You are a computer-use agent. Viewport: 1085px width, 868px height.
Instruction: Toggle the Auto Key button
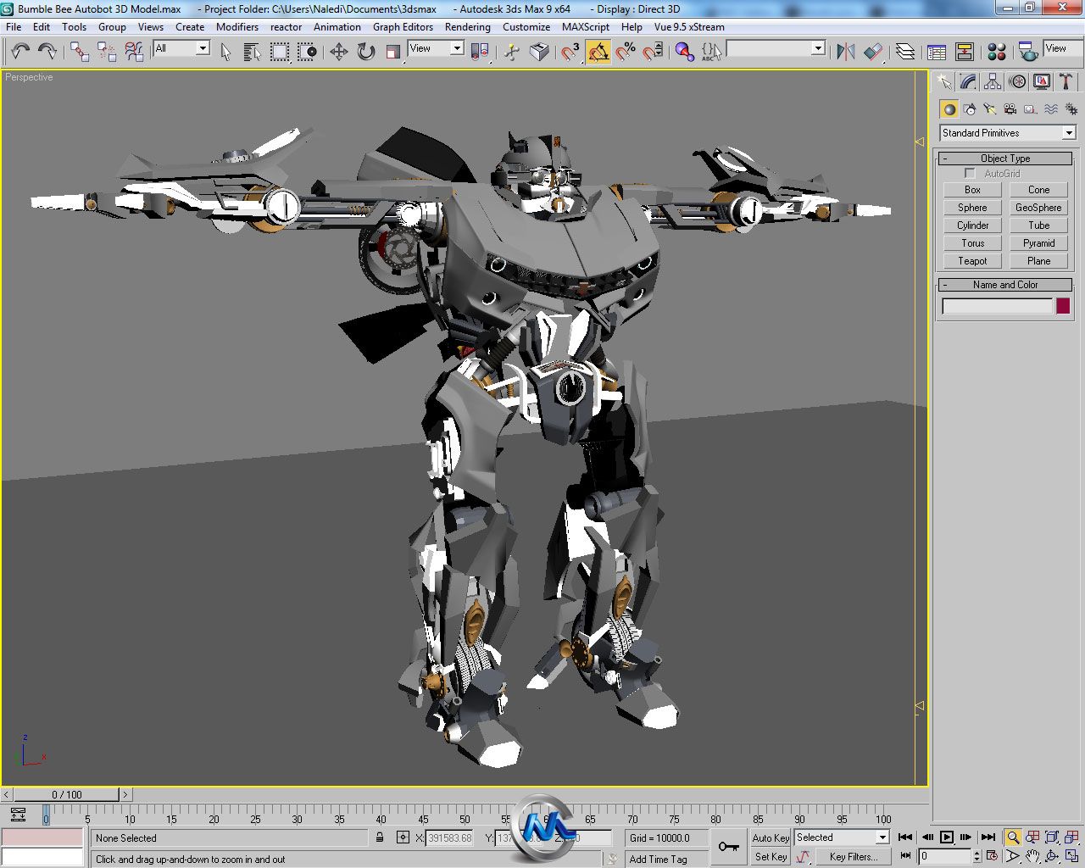pyautogui.click(x=771, y=837)
